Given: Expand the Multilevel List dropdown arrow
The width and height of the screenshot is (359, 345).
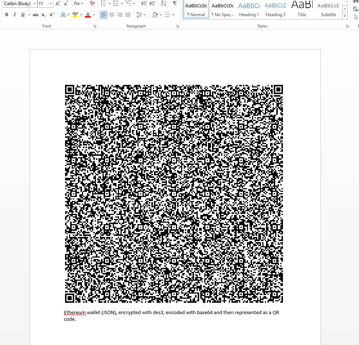Looking at the screenshot, I should tap(134, 3).
